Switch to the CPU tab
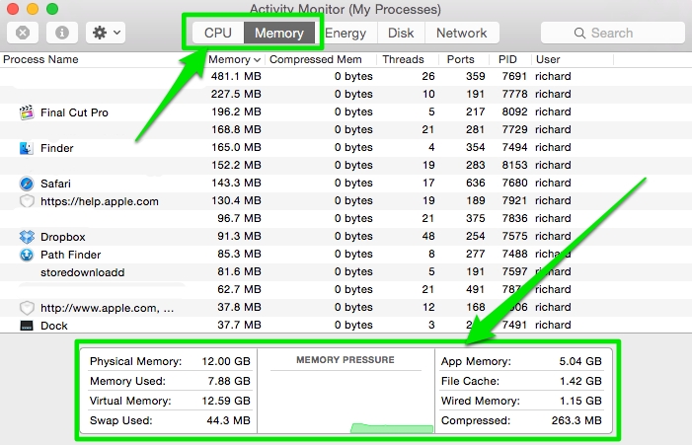The image size is (692, 445). pyautogui.click(x=218, y=34)
